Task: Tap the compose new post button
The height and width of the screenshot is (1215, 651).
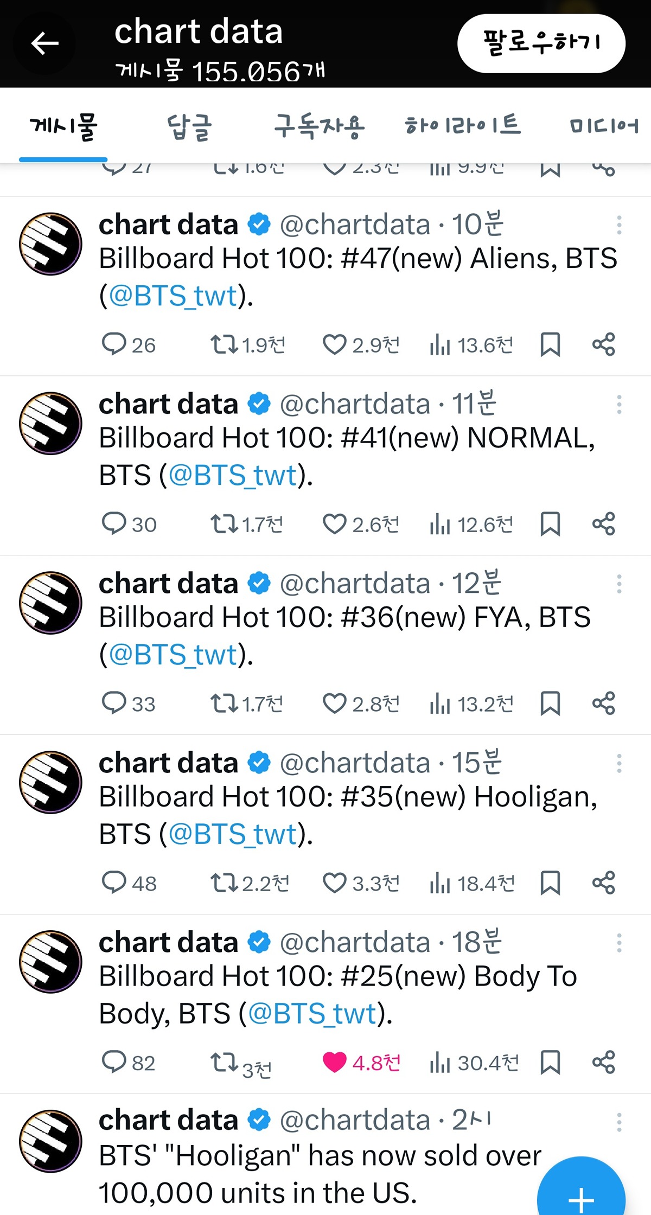Action: coord(580,1193)
